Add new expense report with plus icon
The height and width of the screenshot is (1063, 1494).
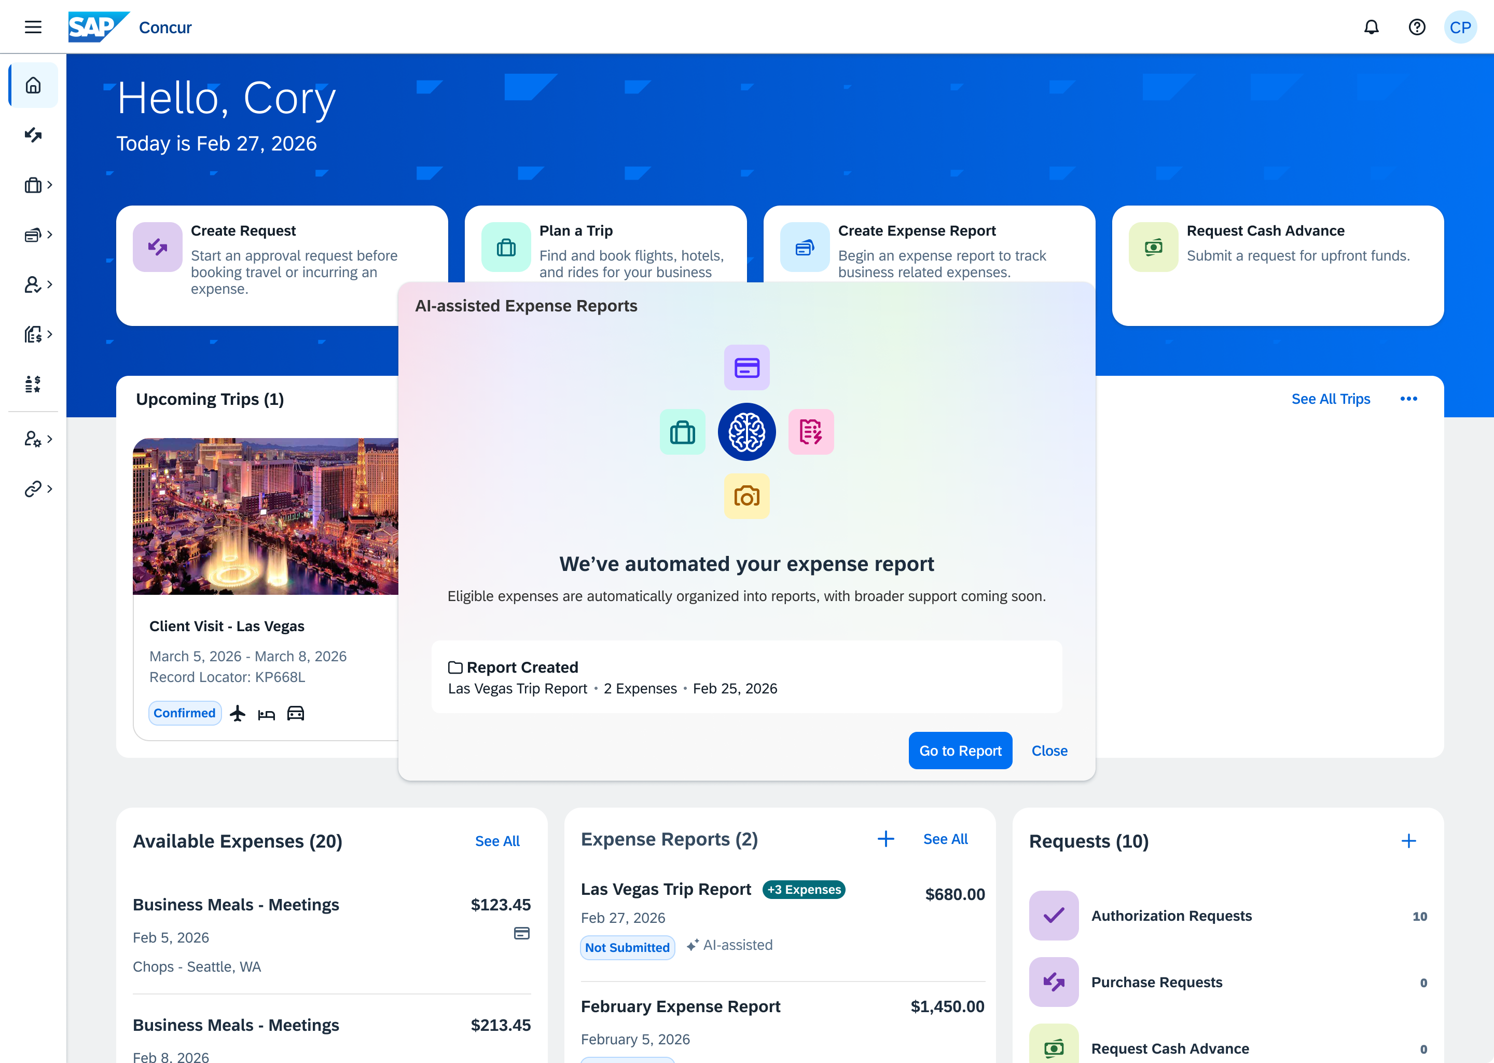click(886, 838)
